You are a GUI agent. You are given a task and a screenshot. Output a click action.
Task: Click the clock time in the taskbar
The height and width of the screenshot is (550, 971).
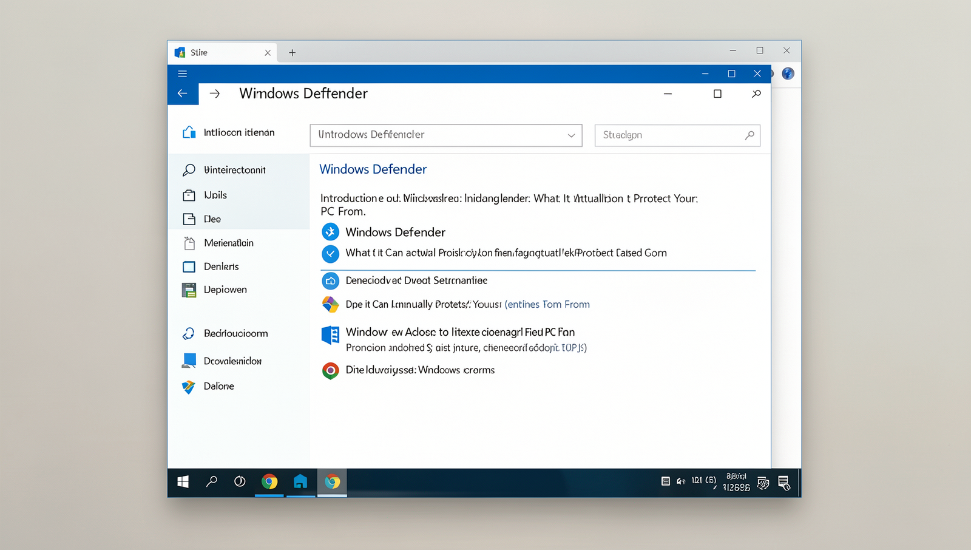pyautogui.click(x=736, y=482)
